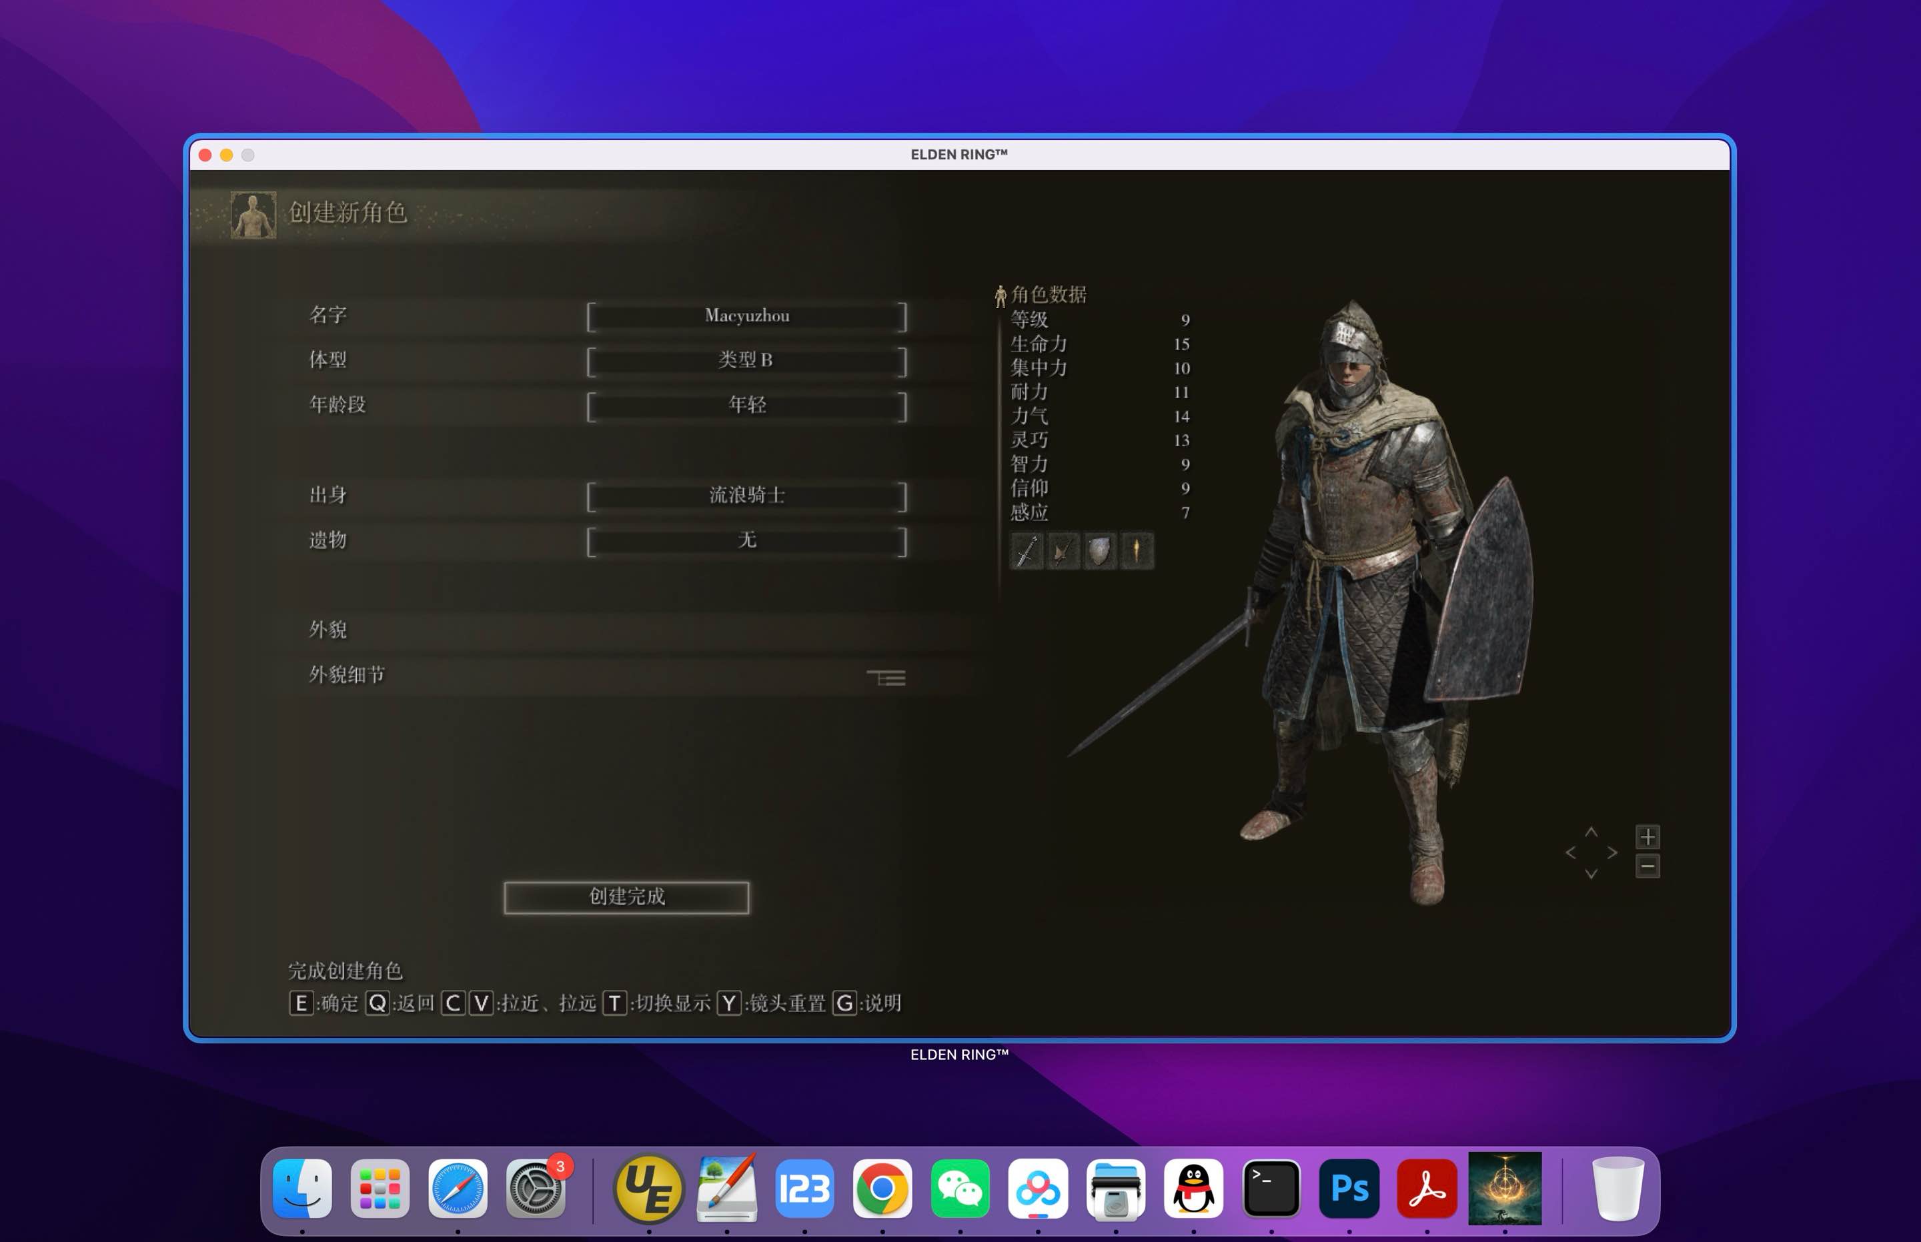This screenshot has height=1242, width=1921.
Task: Launch Photoshop from the Dock
Action: [1349, 1189]
